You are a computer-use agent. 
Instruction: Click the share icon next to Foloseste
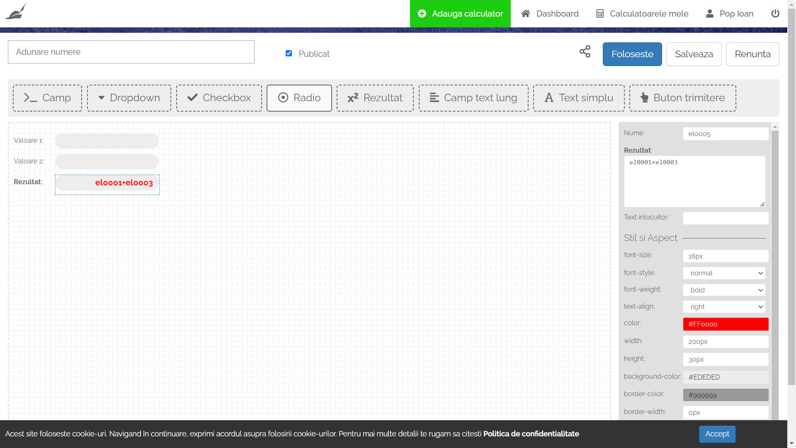pyautogui.click(x=585, y=52)
